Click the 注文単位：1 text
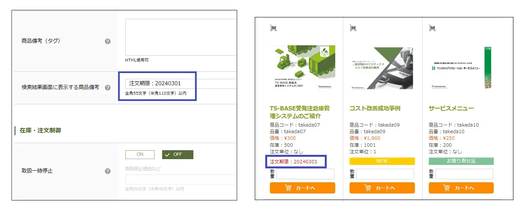Screen dimensions: 527x212 pos(363,151)
